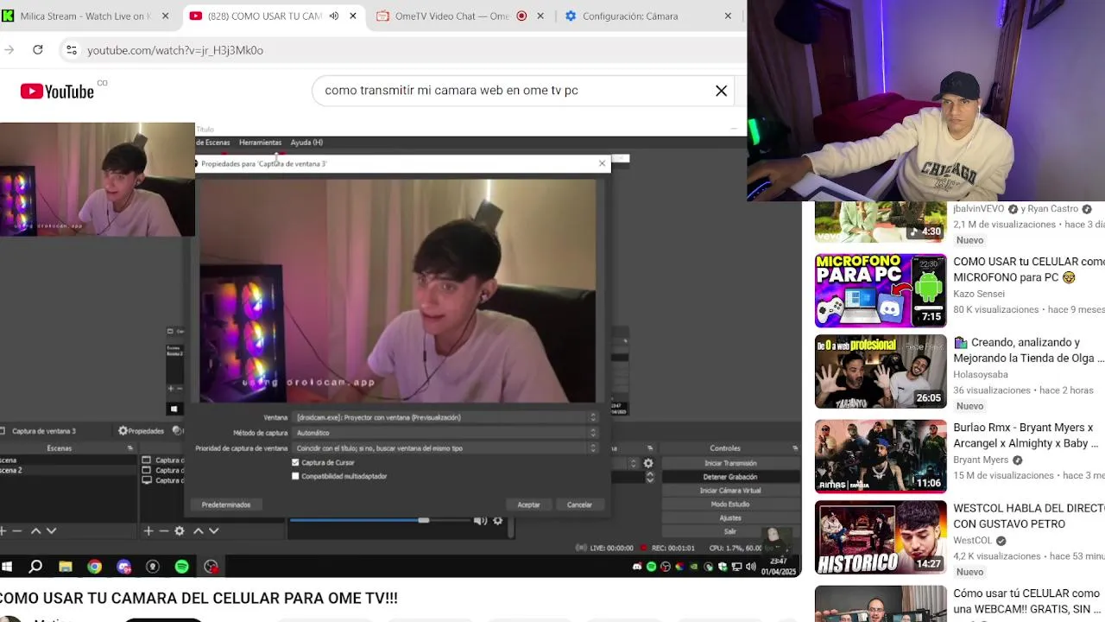Image resolution: width=1105 pixels, height=622 pixels.
Task: Mute OBS audio mixer with speaker icon
Action: click(x=479, y=520)
